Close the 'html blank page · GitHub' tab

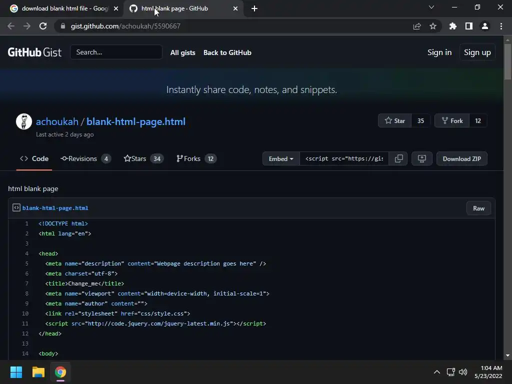(x=235, y=8)
